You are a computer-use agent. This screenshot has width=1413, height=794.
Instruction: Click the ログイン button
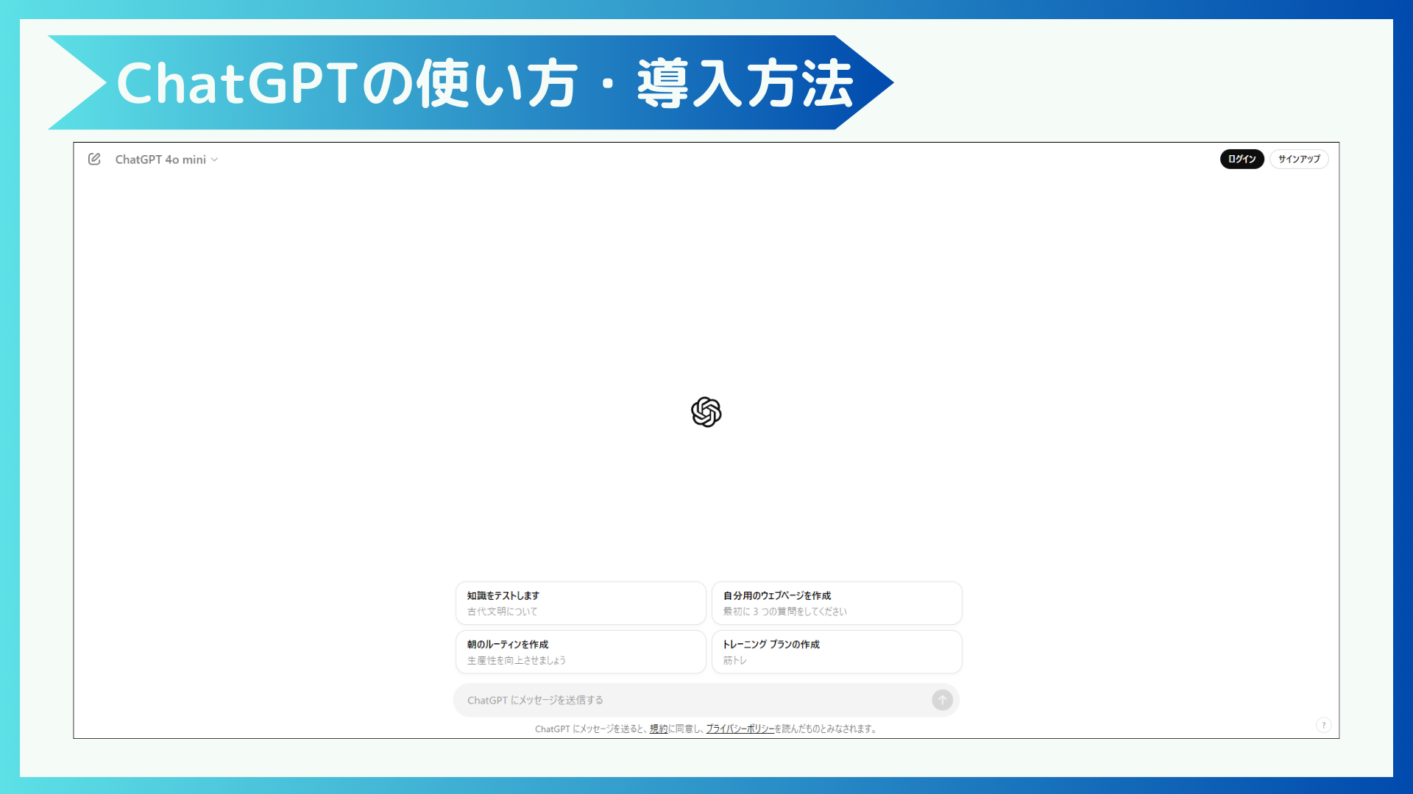click(x=1242, y=159)
